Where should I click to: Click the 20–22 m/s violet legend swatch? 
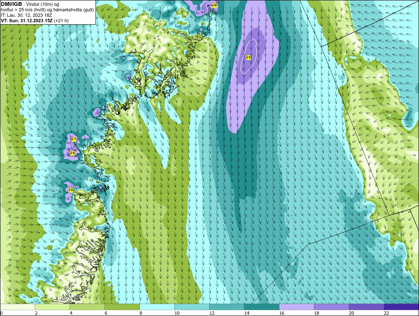366,307
